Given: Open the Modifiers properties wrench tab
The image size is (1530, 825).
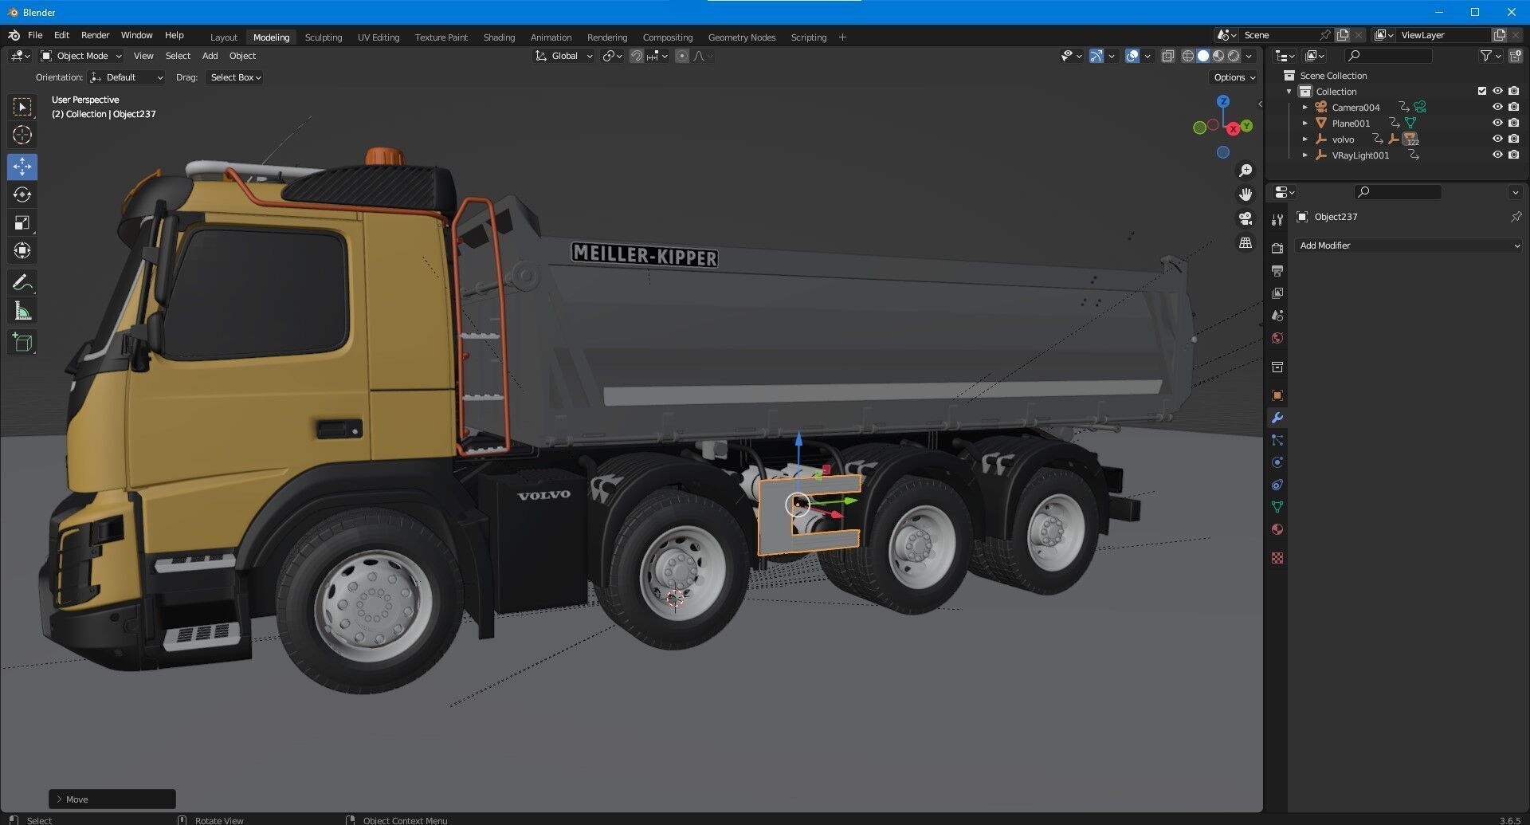Looking at the screenshot, I should 1277,418.
